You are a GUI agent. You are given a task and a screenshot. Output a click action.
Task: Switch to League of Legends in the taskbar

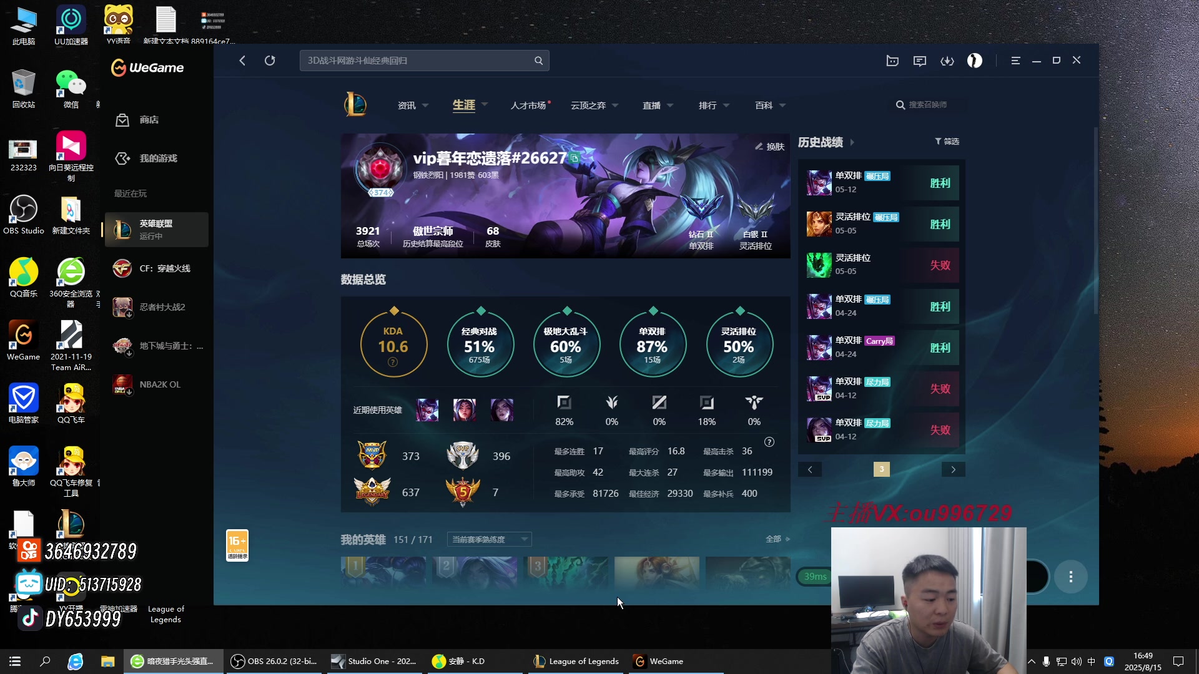pos(576,662)
